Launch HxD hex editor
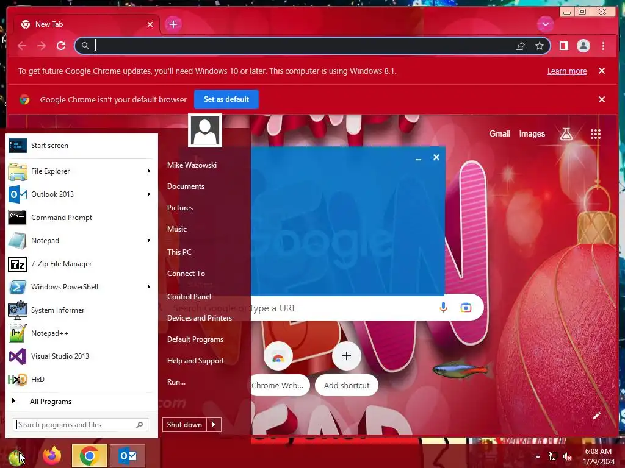 pyautogui.click(x=81, y=379)
